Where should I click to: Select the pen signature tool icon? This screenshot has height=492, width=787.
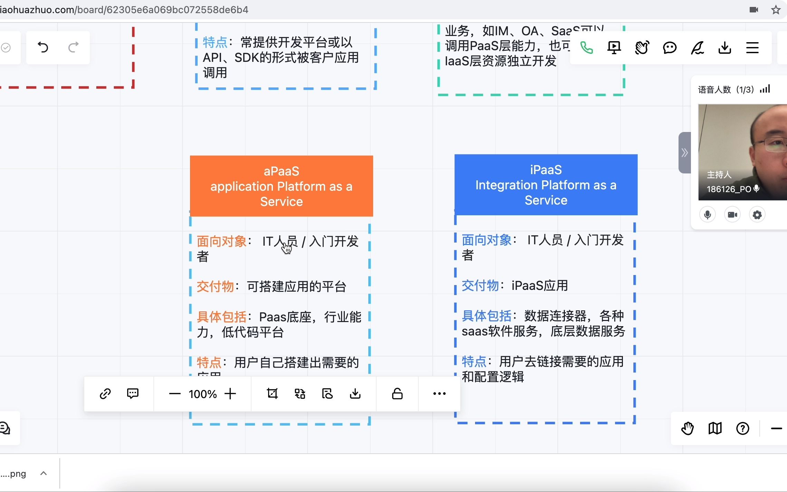click(697, 48)
